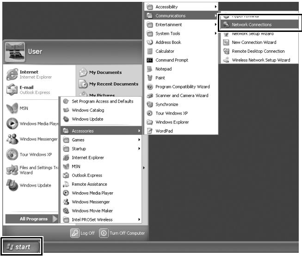Screen dimensions: 302x256
Task: Click the Paint icon in Accessories
Action: 150,78
